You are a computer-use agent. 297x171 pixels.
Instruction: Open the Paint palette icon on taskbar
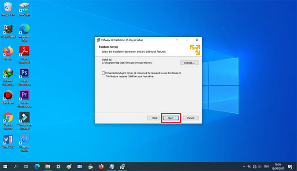click(x=69, y=167)
